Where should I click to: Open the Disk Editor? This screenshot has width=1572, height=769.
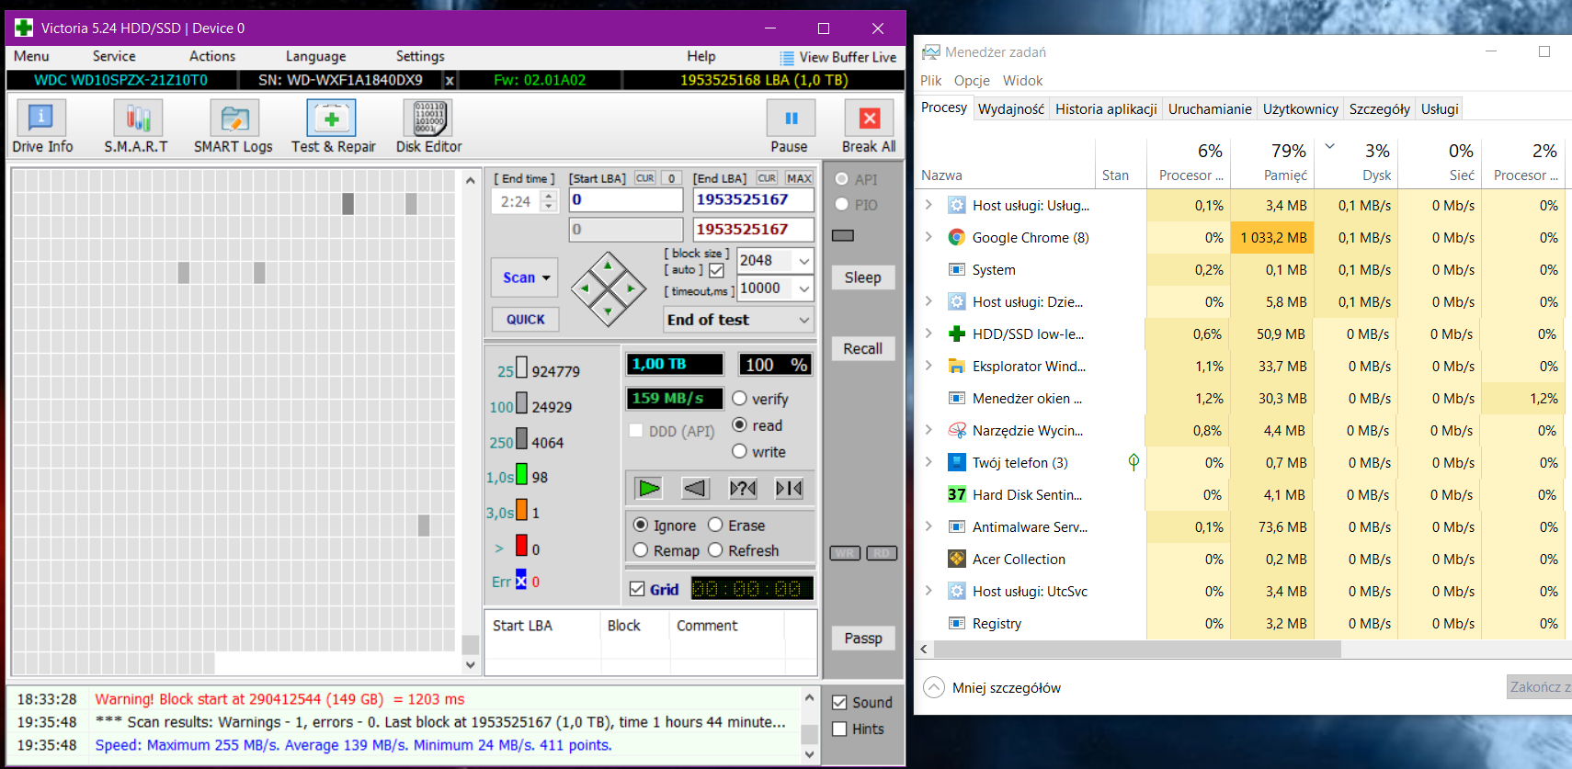point(428,127)
